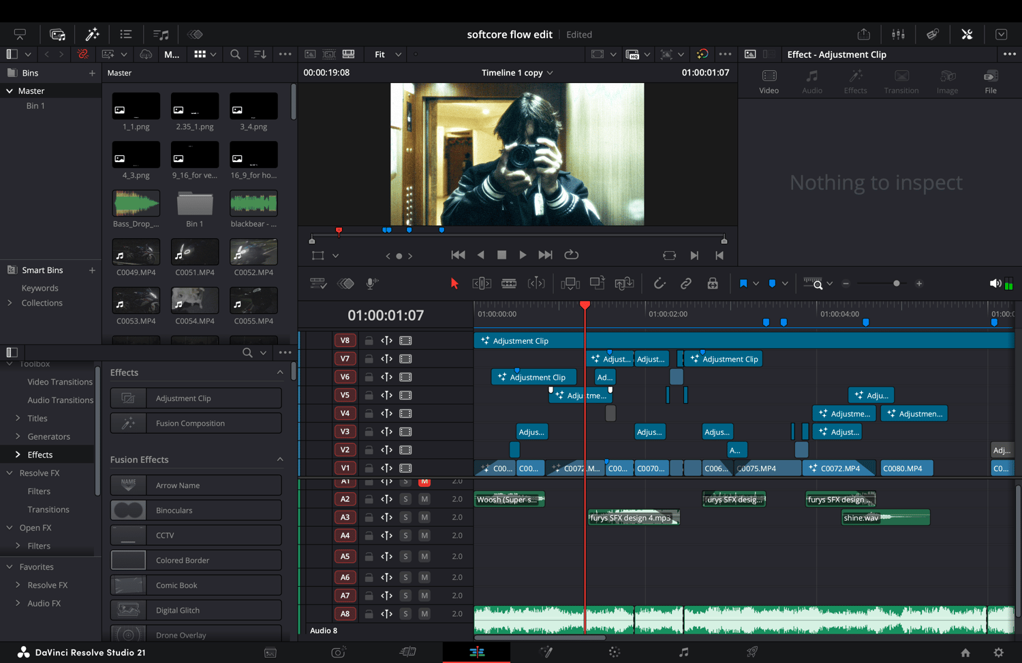Click the Insert Clip icon
Image resolution: width=1022 pixels, height=663 pixels.
(x=570, y=284)
